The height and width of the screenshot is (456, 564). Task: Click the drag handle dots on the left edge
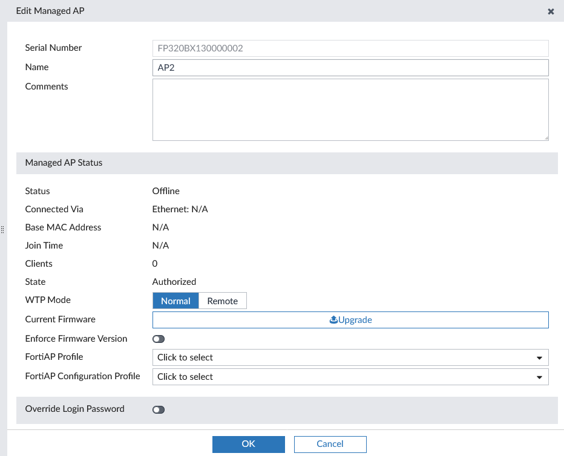pos(2,230)
